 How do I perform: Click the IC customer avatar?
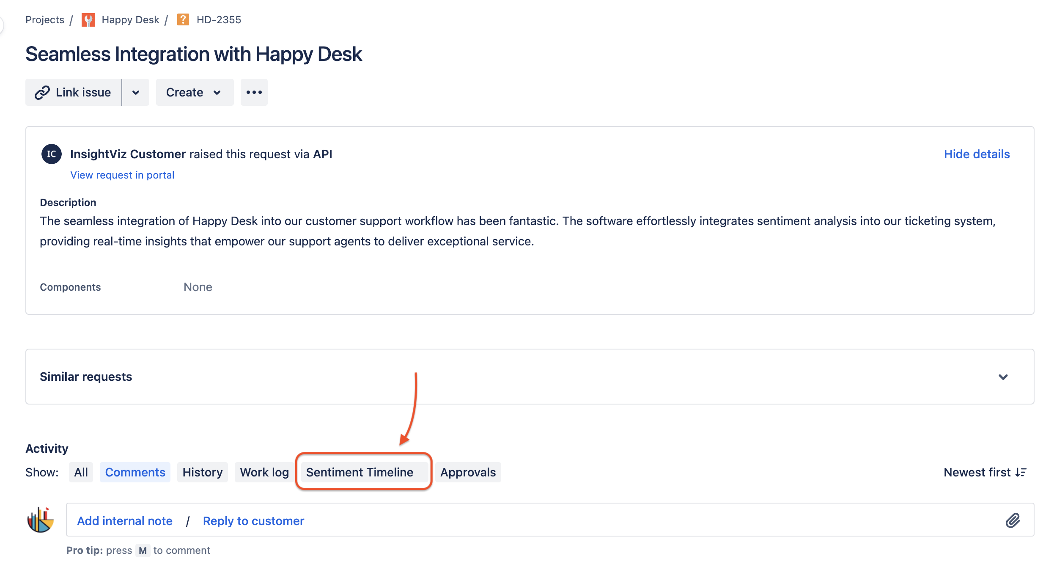click(51, 154)
